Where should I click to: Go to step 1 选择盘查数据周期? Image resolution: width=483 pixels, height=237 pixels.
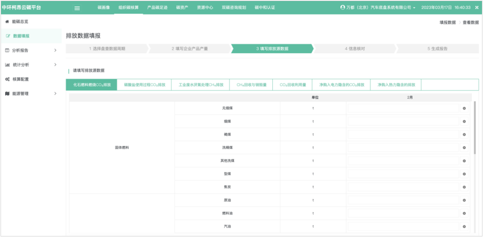click(107, 49)
